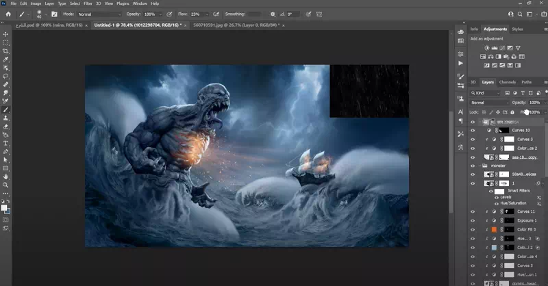548x286 pixels.
Task: Open smoothing options gear
Action: [273, 14]
